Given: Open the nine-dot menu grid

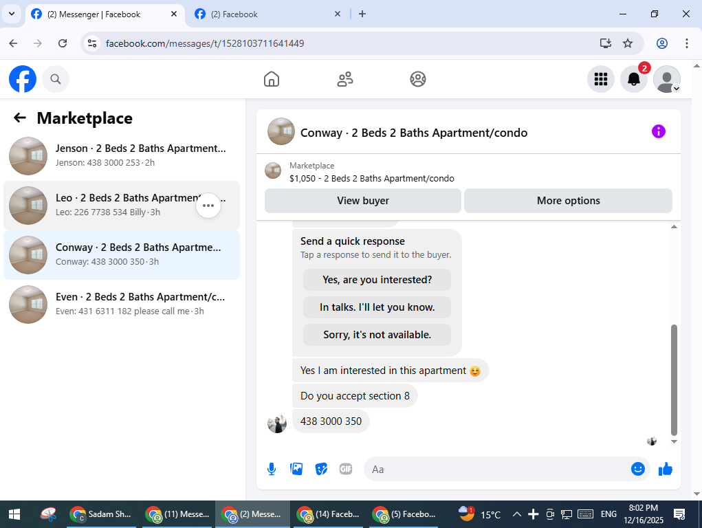Looking at the screenshot, I should click(600, 79).
